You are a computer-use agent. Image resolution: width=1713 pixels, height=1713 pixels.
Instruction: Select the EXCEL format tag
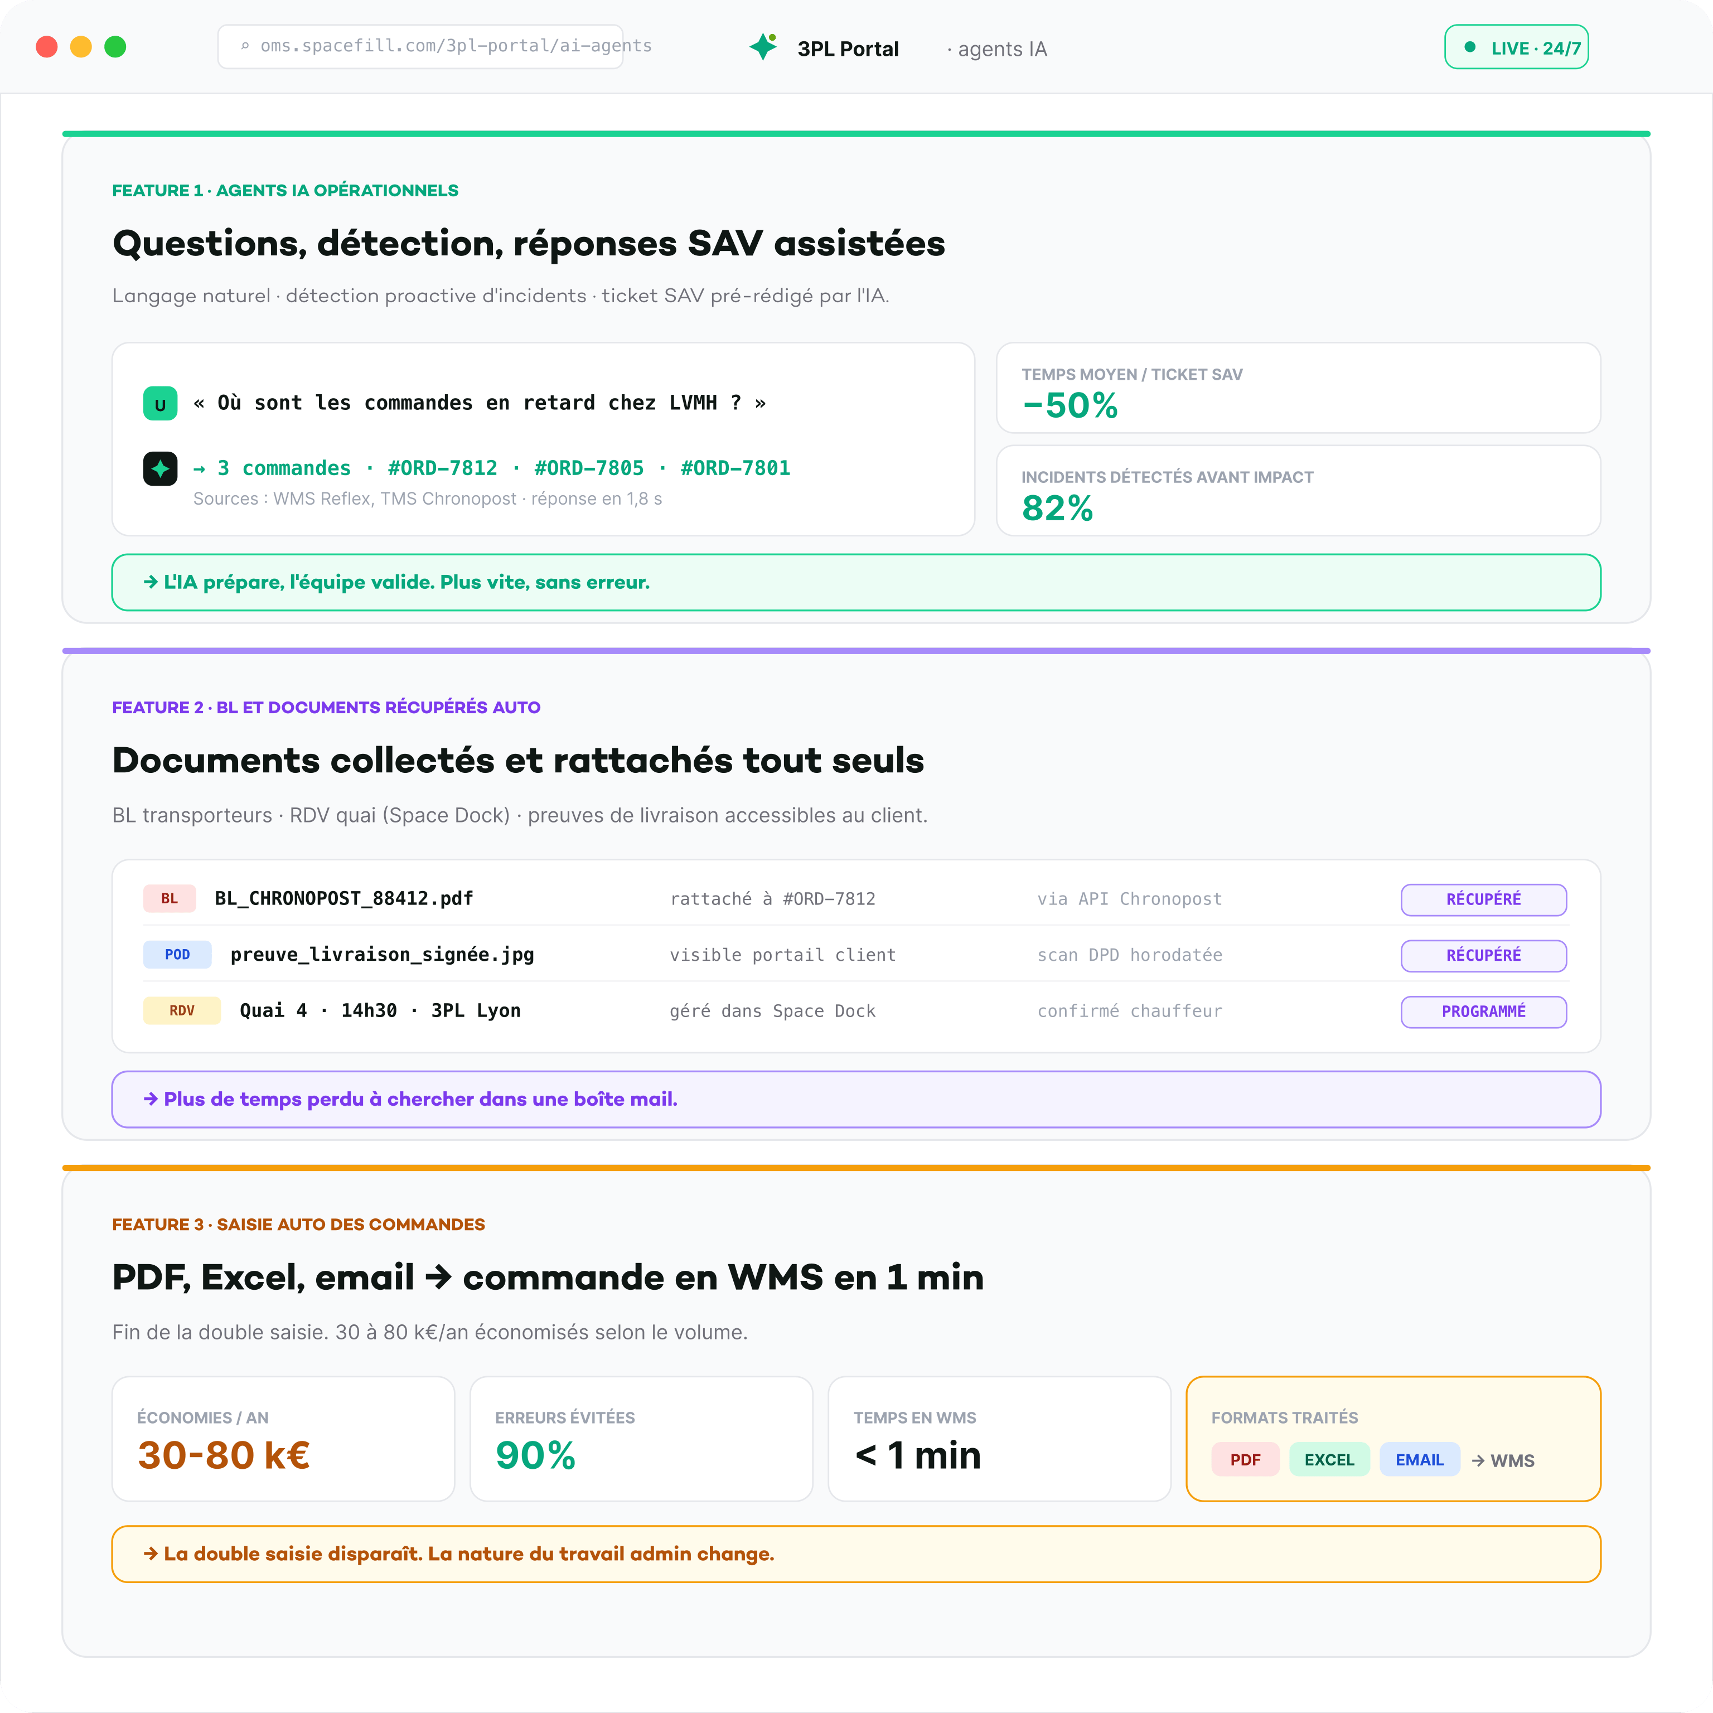point(1329,1459)
